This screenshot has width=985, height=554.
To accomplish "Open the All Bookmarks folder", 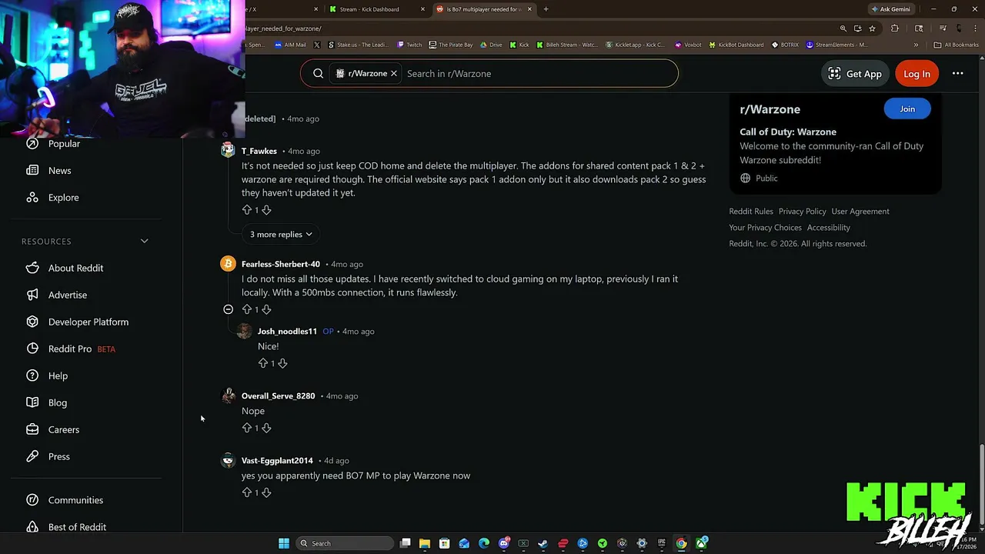I will 957,45.
